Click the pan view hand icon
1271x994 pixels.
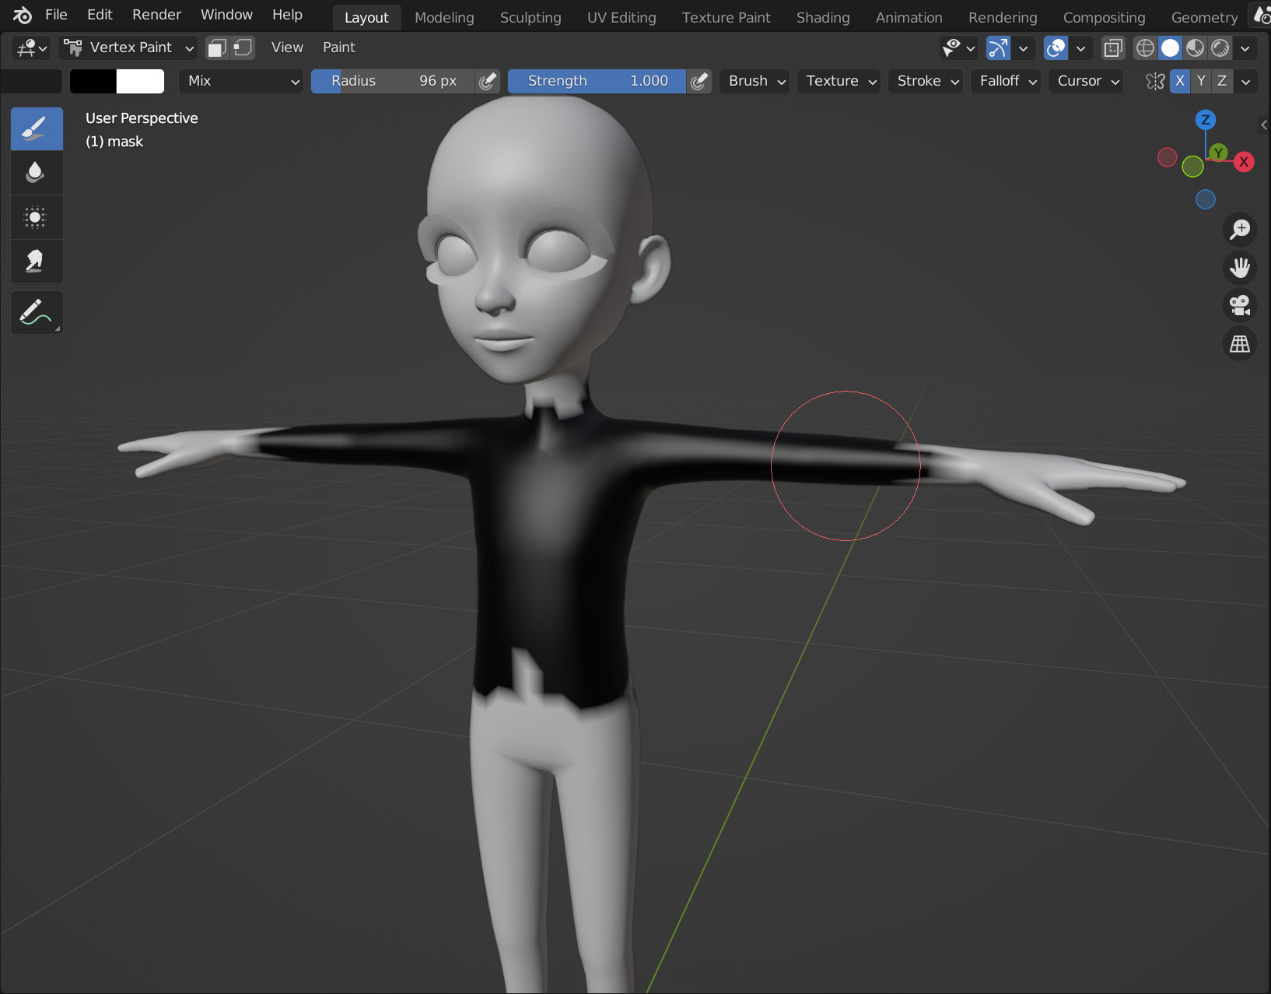click(x=1239, y=268)
